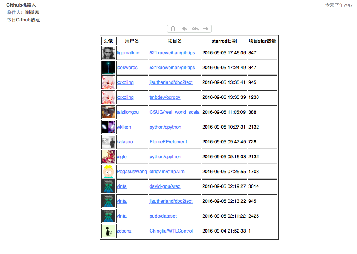Open the kalasoo user link
Image resolution: width=357 pixels, height=254 pixels.
(125, 142)
